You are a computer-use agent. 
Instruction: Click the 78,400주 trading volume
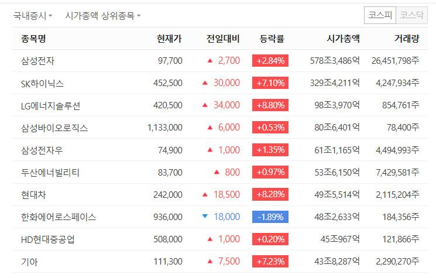pyautogui.click(x=403, y=128)
